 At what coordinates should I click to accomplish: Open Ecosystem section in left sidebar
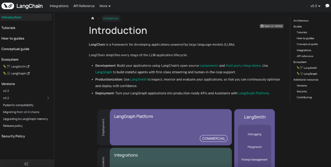click(10, 59)
